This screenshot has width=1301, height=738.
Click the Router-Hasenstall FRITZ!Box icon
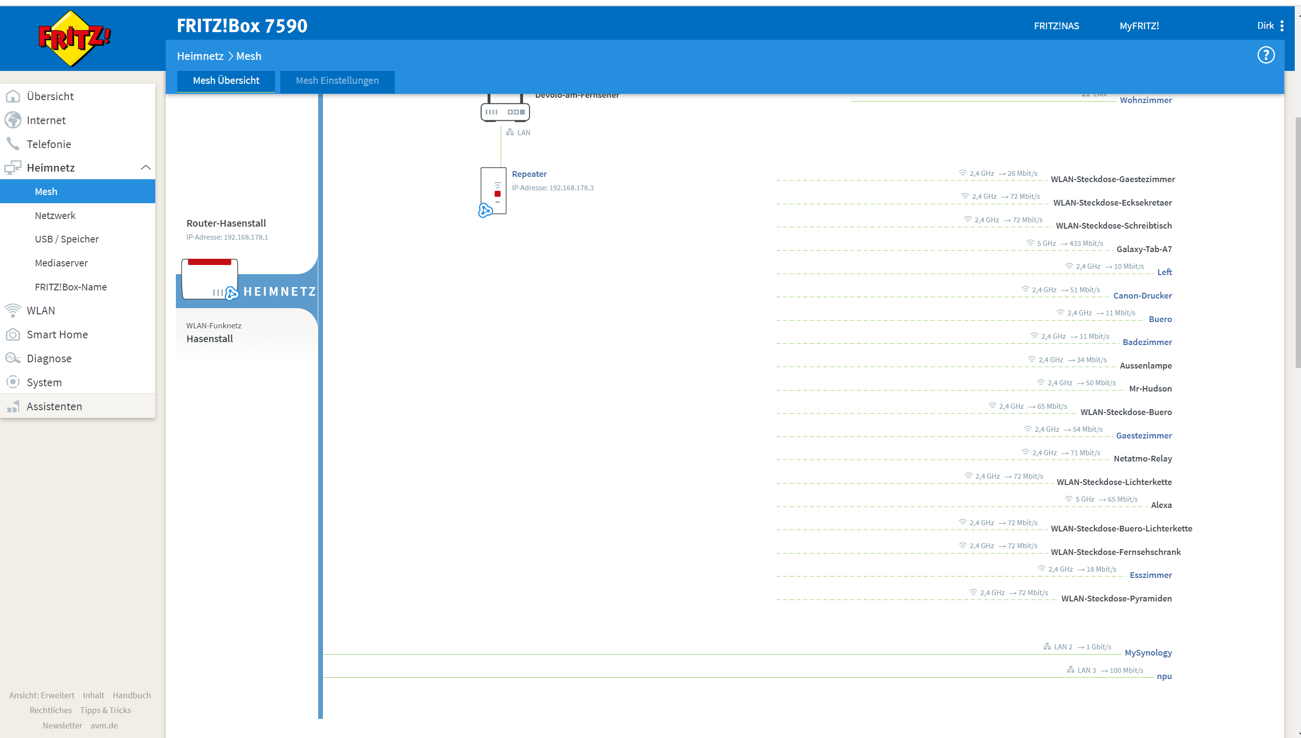tap(209, 279)
